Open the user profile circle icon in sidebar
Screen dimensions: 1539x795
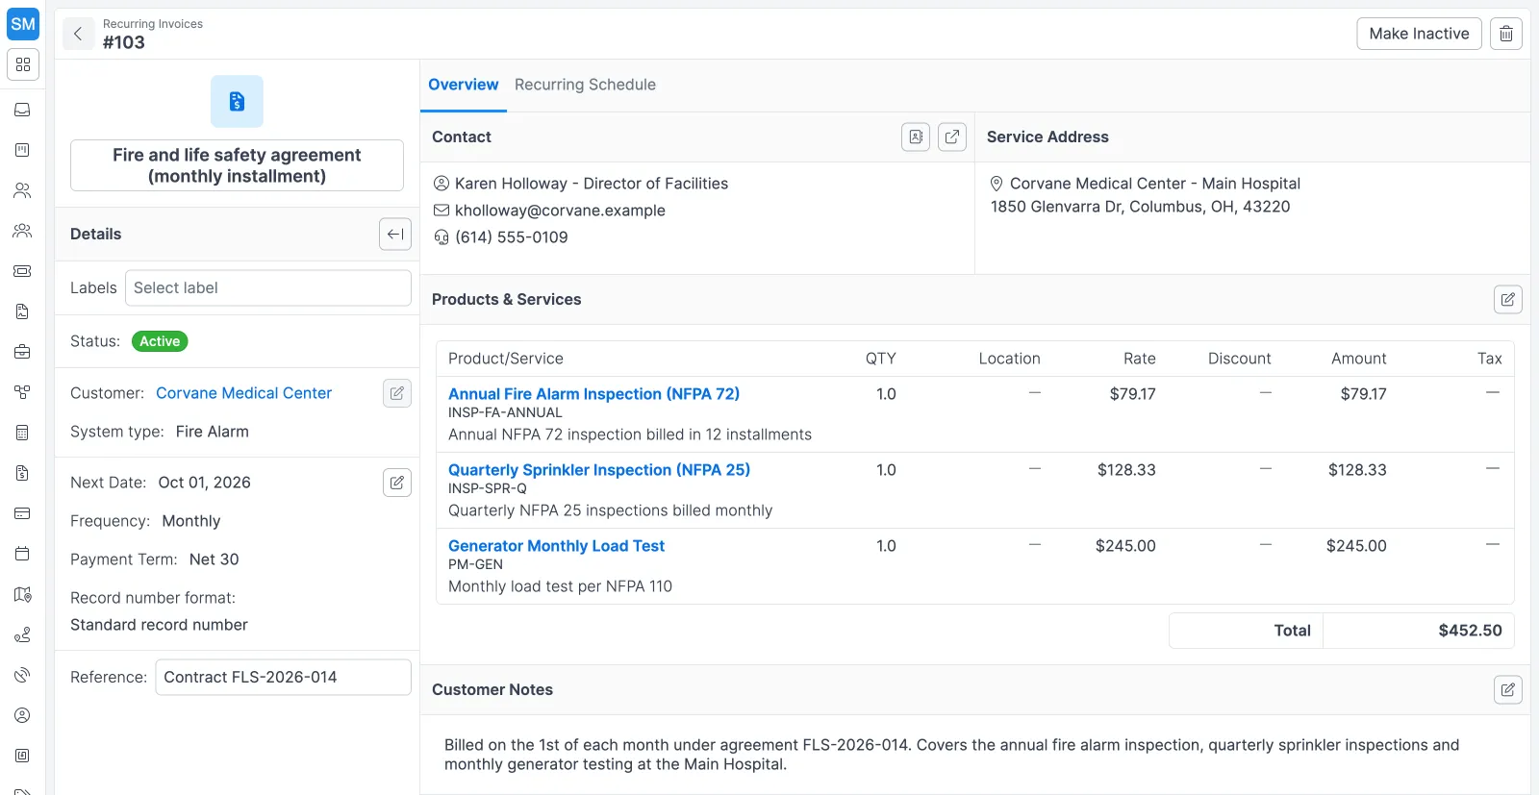coord(23,715)
